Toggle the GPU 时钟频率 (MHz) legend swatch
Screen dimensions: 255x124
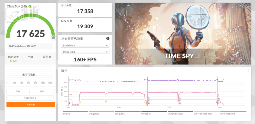[x=233, y=112]
